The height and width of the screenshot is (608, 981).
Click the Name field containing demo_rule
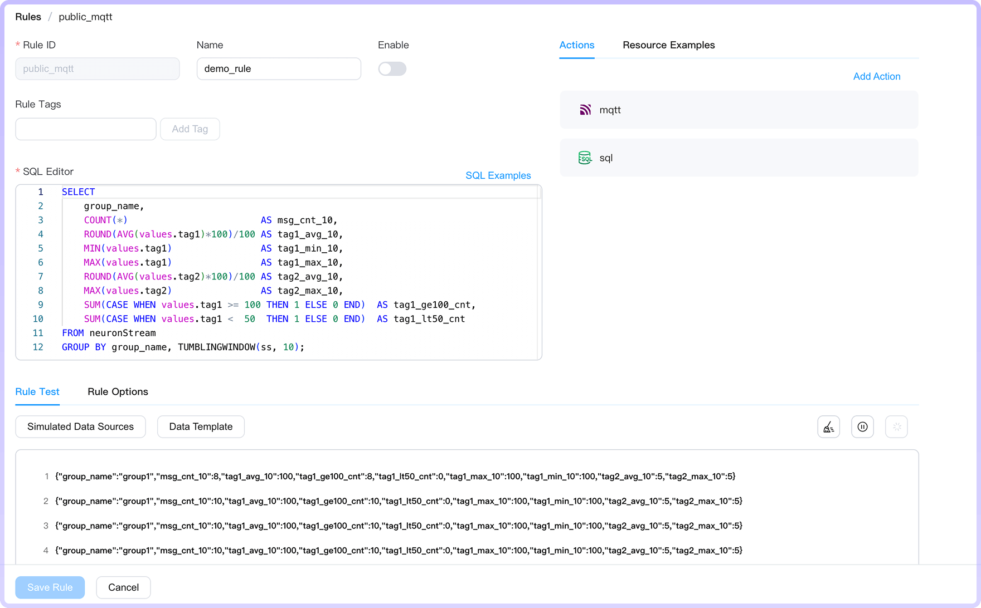coord(278,68)
